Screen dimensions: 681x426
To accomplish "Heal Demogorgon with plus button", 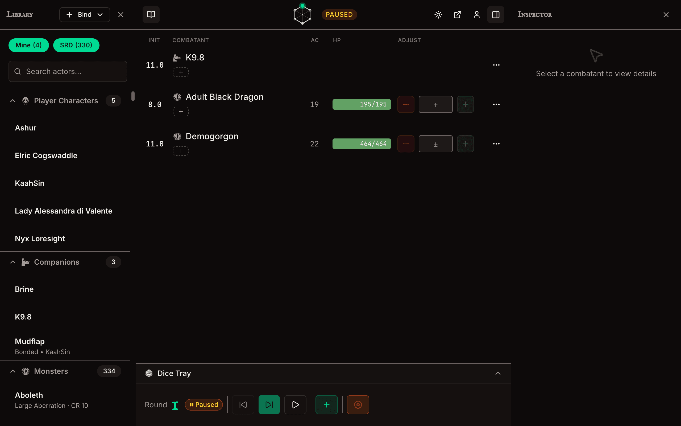I will pyautogui.click(x=465, y=144).
